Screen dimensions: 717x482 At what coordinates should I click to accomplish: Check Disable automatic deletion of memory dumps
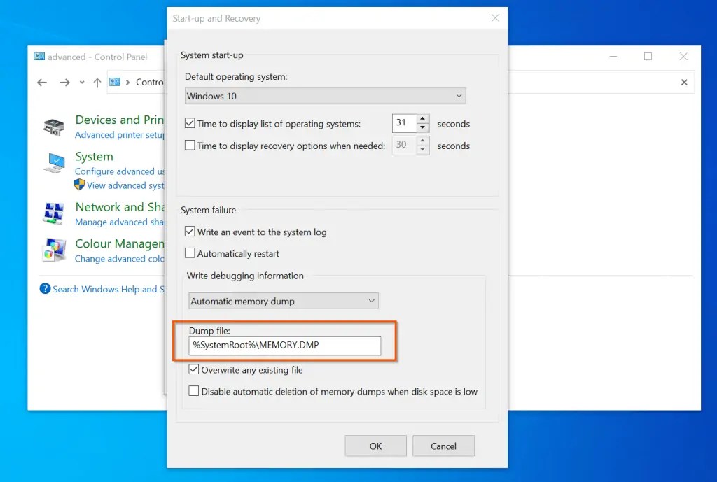193,391
